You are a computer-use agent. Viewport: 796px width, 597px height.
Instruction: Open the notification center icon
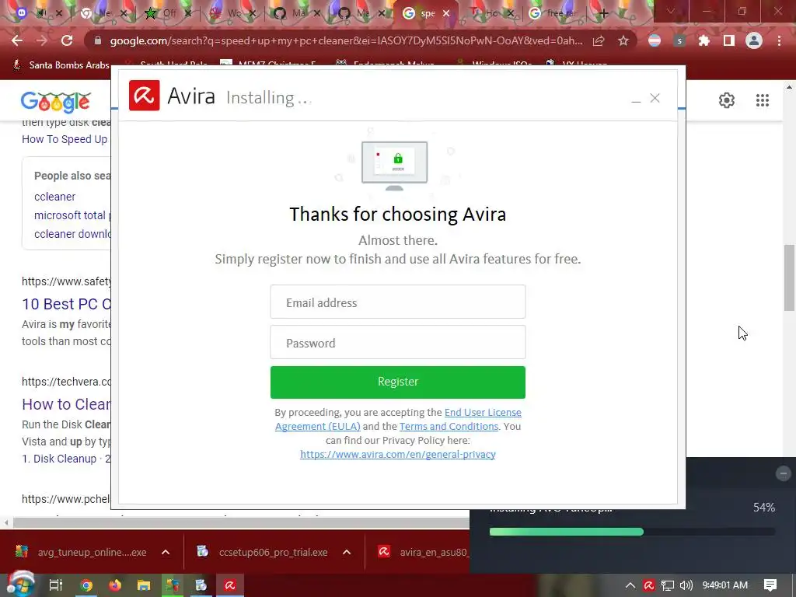point(770,585)
